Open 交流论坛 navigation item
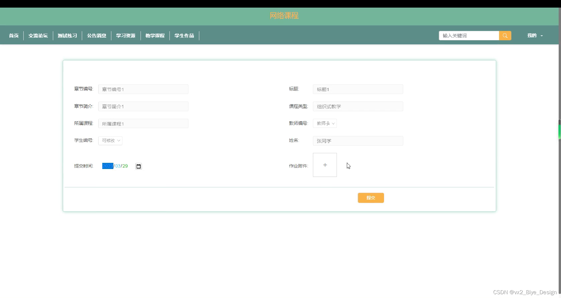Image resolution: width=561 pixels, height=298 pixels. tap(38, 36)
